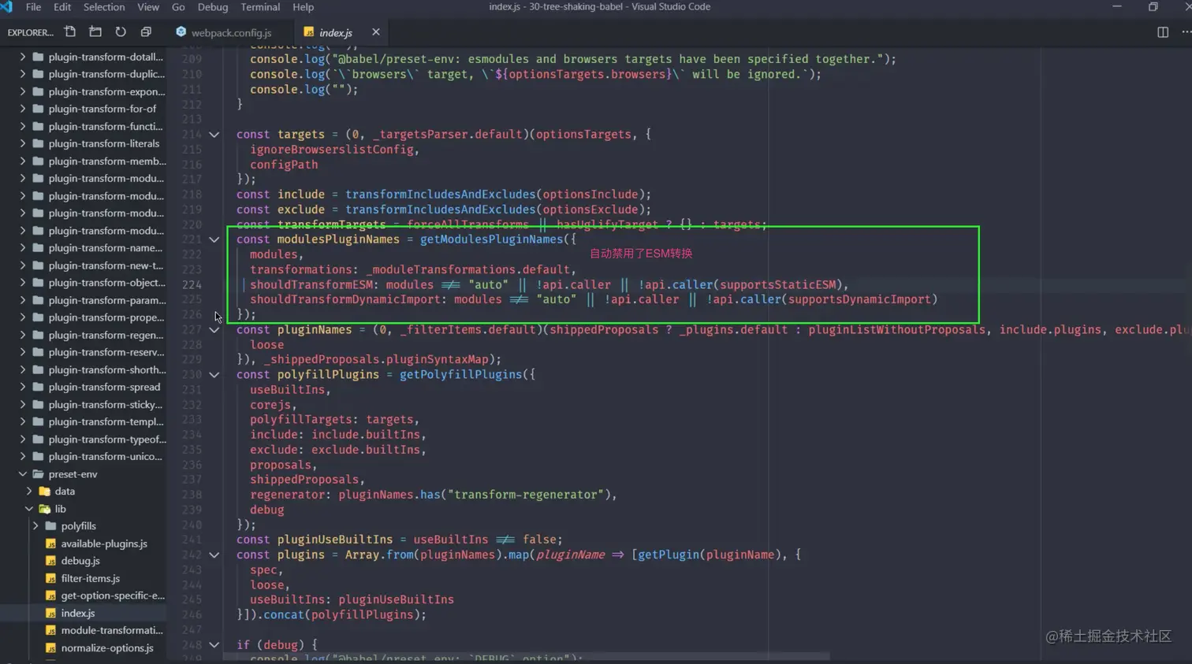
Task: Open the editor More Actions menu
Action: tap(1186, 32)
